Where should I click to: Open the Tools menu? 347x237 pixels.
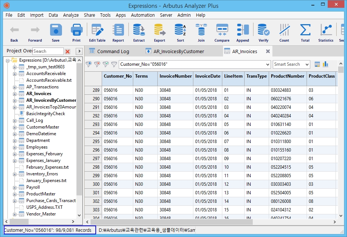105,15
